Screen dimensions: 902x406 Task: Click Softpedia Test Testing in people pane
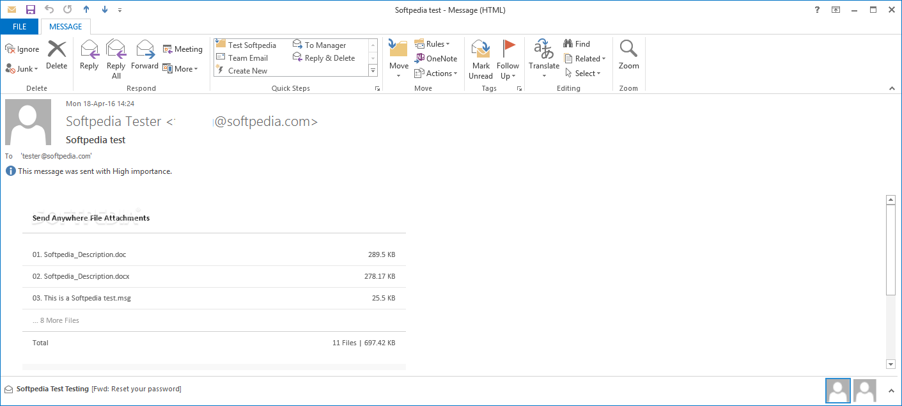(52, 389)
